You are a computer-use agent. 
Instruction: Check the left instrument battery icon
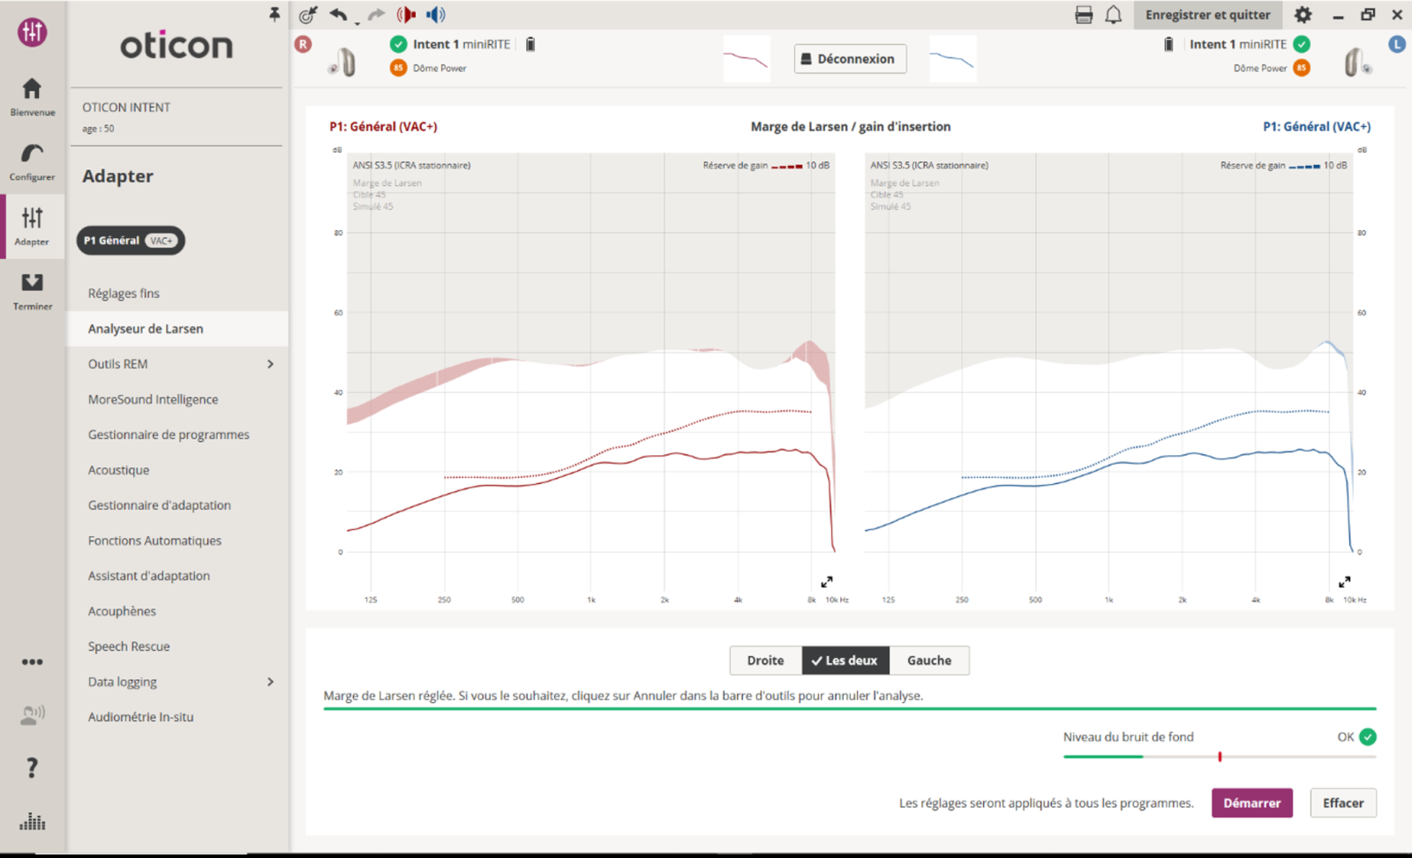point(1168,44)
